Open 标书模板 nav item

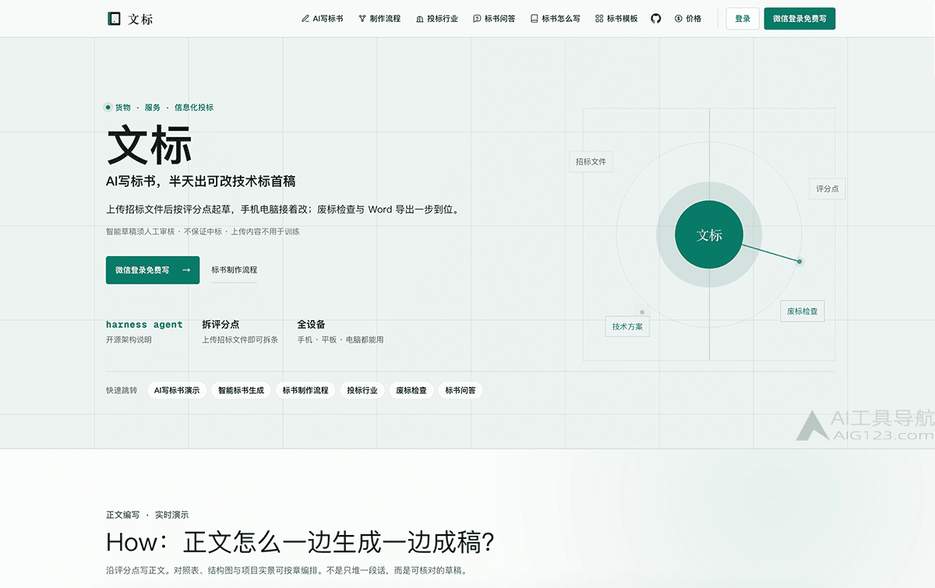(616, 19)
